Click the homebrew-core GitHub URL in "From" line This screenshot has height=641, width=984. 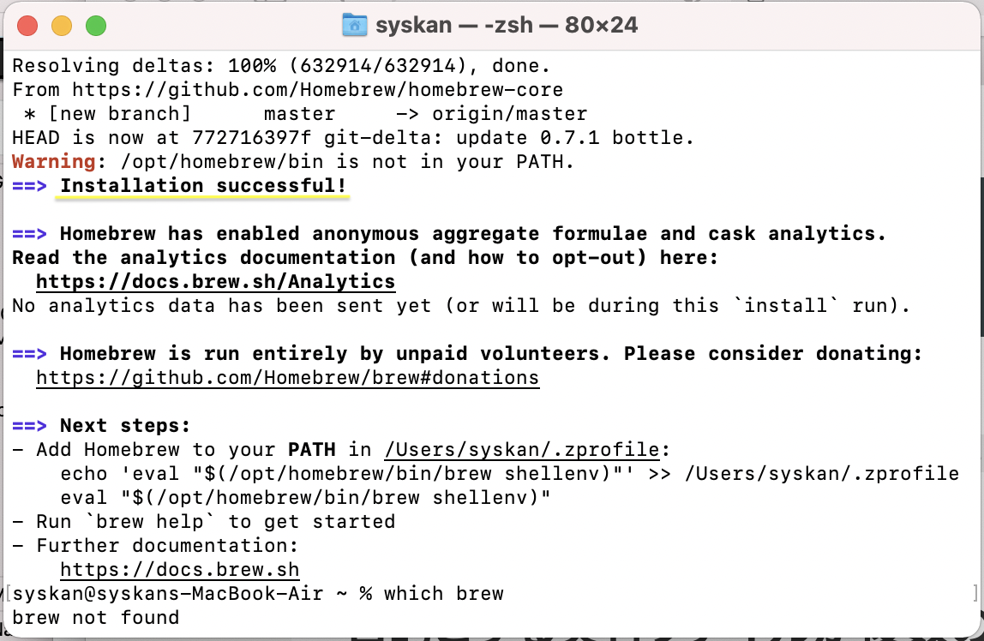coord(317,90)
